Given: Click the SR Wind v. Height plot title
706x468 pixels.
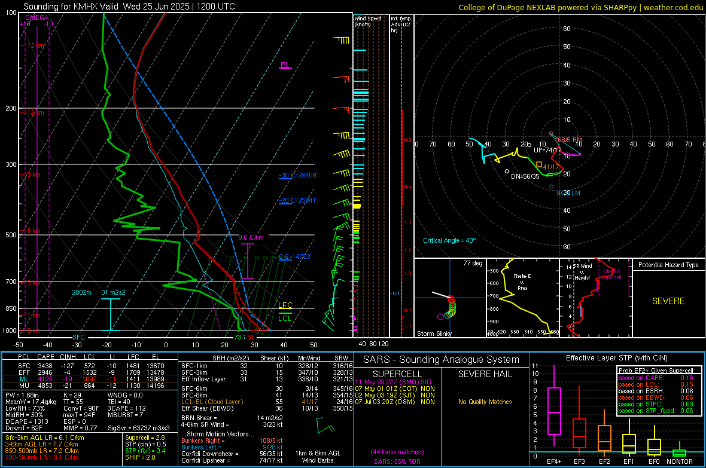Looking at the screenshot, I should 583,272.
